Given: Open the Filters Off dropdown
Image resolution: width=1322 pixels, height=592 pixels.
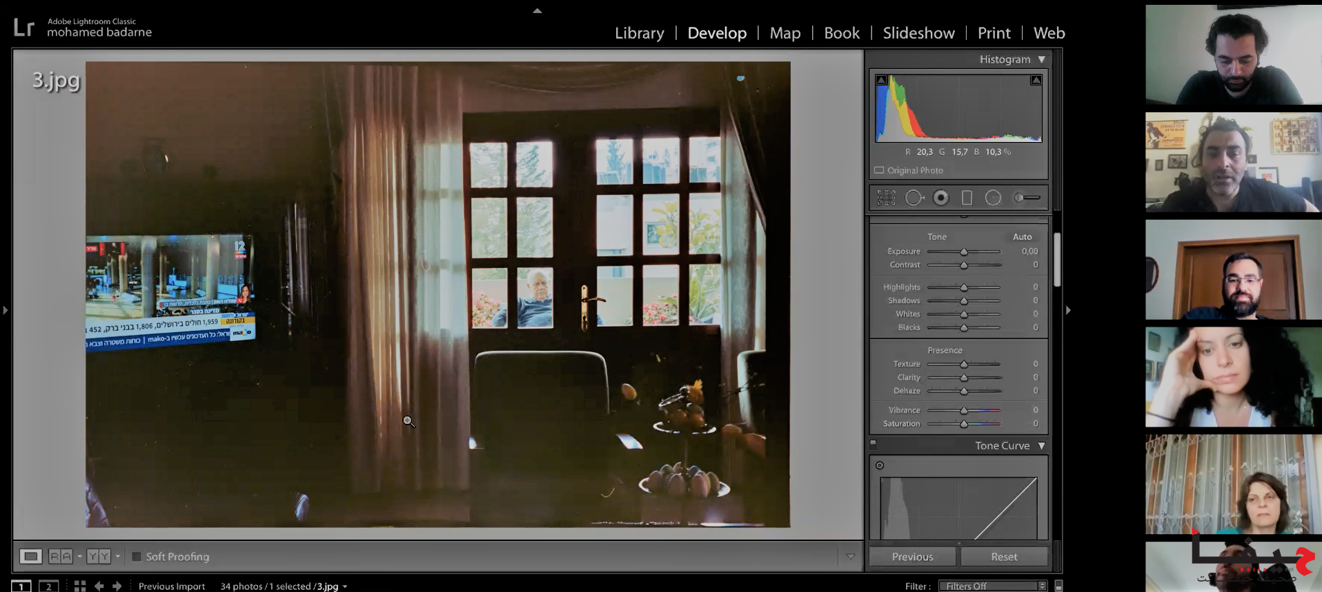Looking at the screenshot, I should (992, 586).
